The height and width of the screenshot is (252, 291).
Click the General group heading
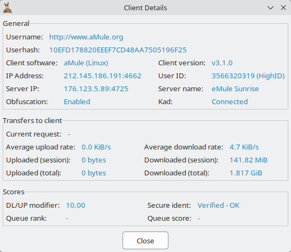[x=16, y=24]
